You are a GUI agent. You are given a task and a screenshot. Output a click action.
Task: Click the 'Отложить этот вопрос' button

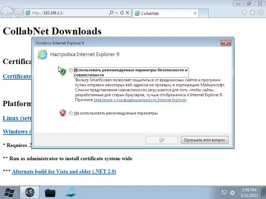[204, 140]
